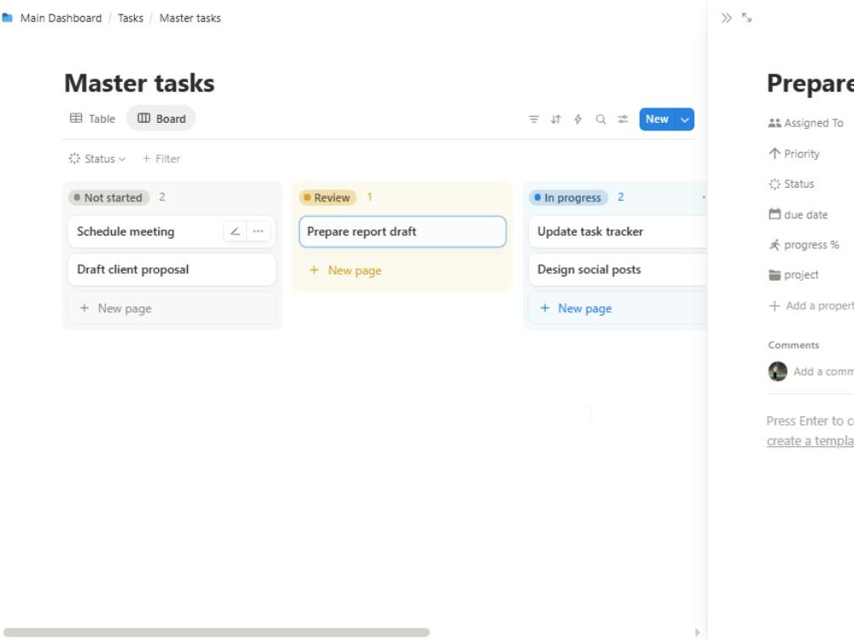Open the three-dot menu on Schedule meeting card
This screenshot has height=640, width=854.
tap(258, 231)
